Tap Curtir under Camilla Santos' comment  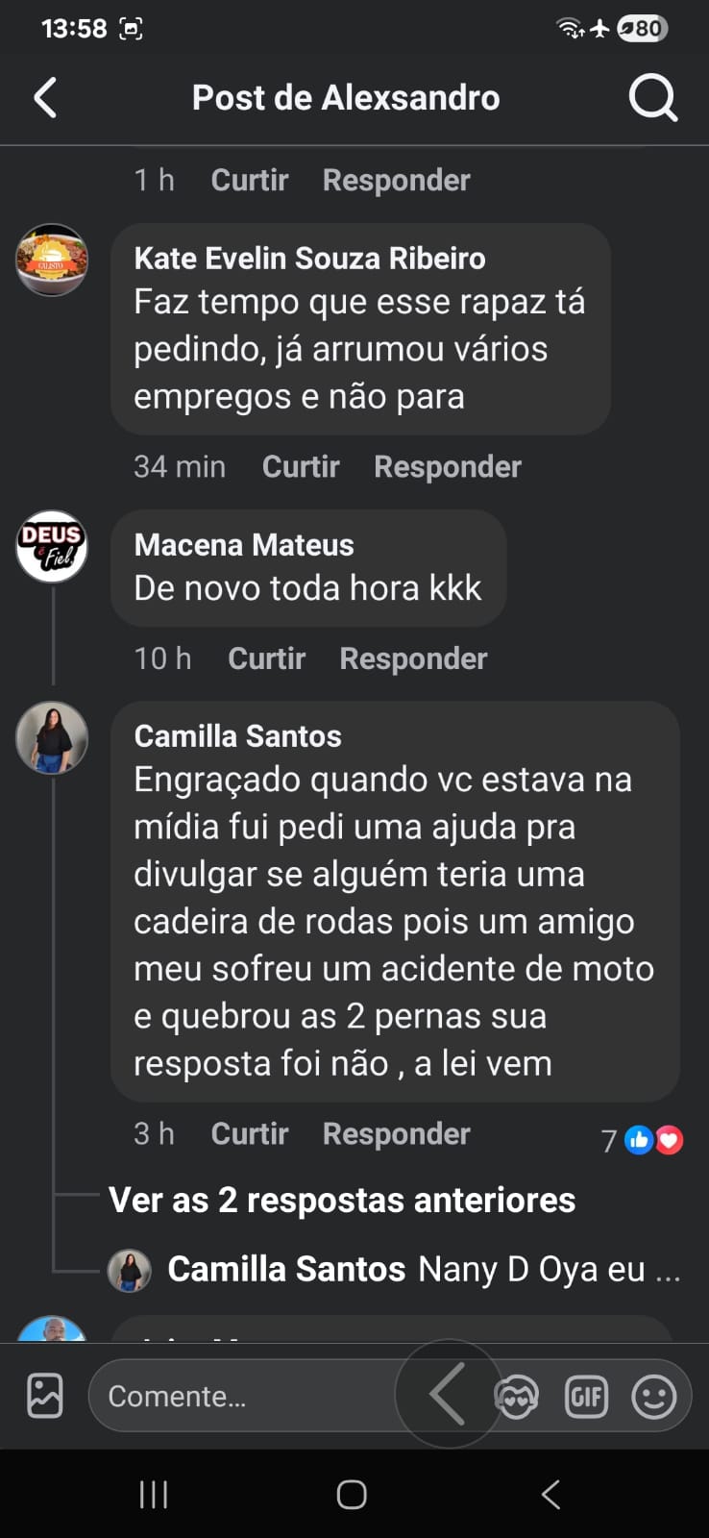click(x=250, y=1134)
